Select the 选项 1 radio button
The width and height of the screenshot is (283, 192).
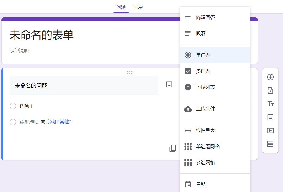(13, 106)
